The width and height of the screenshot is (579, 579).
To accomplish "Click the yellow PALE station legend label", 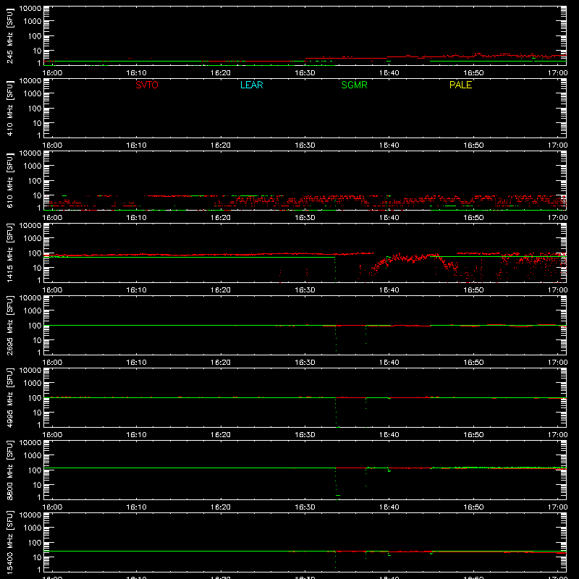I will 460,85.
